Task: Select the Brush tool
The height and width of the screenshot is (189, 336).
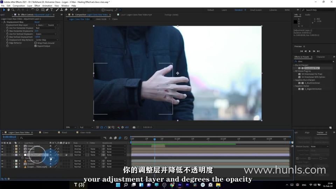Action: point(57,10)
